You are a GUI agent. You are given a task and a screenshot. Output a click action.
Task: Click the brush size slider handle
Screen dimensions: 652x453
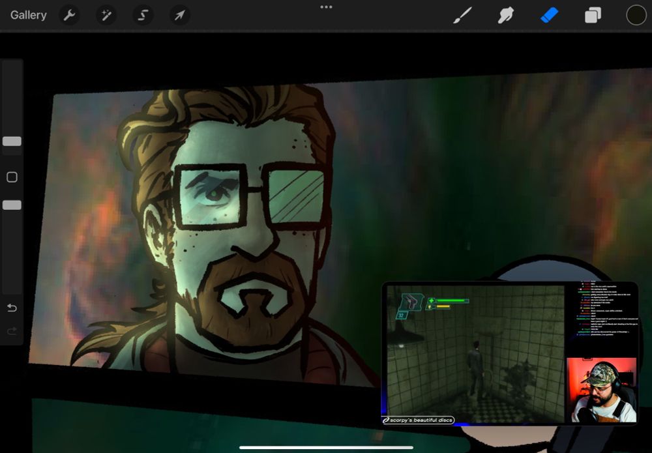[x=12, y=141]
